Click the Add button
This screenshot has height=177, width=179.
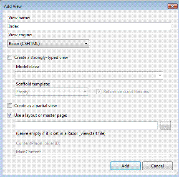tap(126, 166)
